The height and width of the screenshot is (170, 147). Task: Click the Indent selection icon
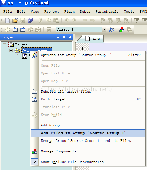point(137,20)
